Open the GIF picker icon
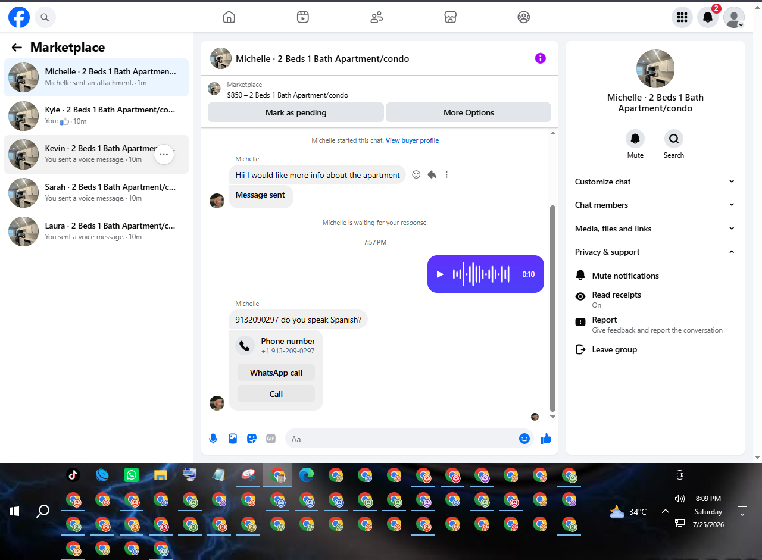Screen dimensions: 762x560 point(271,439)
